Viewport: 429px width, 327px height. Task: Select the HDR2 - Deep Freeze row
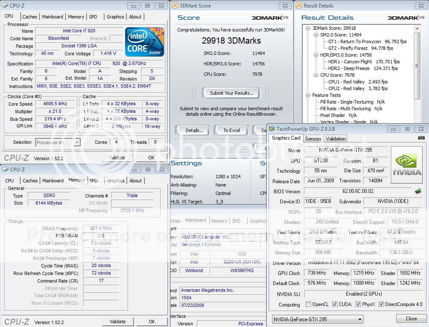click(x=363, y=68)
